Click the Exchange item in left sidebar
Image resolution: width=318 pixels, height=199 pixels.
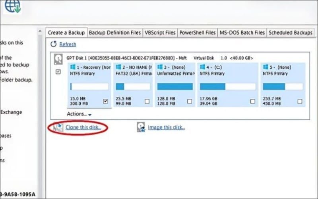click(x=11, y=112)
